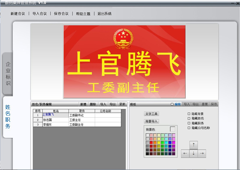Click the company name cell in row 1
Viewport: 240px width, 170px height.
coord(108,115)
